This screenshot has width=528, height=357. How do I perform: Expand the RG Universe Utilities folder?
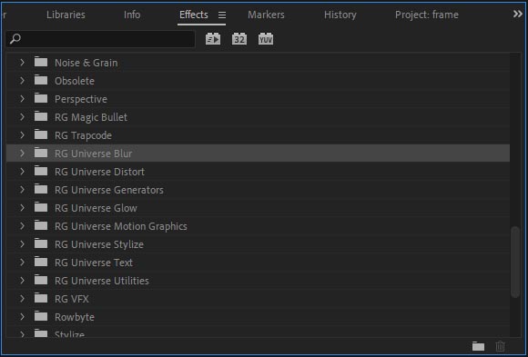22,281
